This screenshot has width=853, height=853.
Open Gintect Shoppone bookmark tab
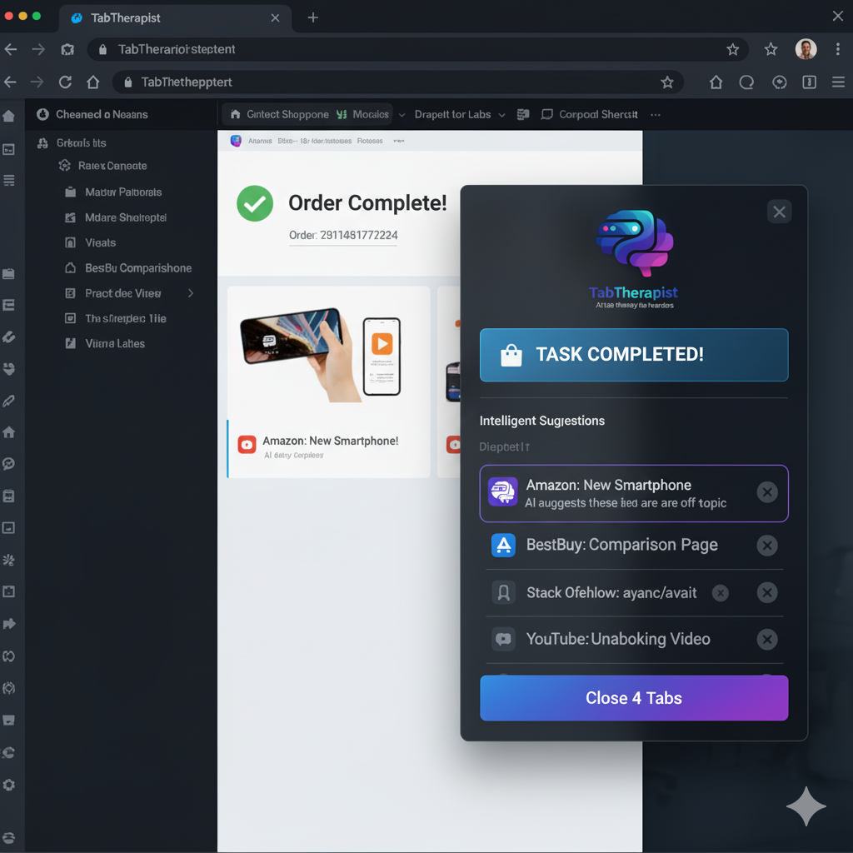click(x=280, y=115)
